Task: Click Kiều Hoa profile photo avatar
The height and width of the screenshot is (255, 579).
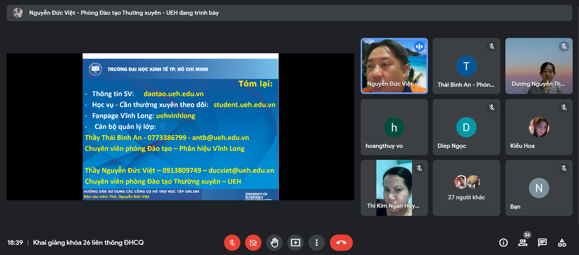Action: [539, 127]
